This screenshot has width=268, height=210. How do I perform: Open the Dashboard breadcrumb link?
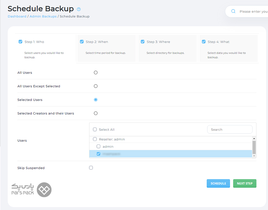[17, 16]
